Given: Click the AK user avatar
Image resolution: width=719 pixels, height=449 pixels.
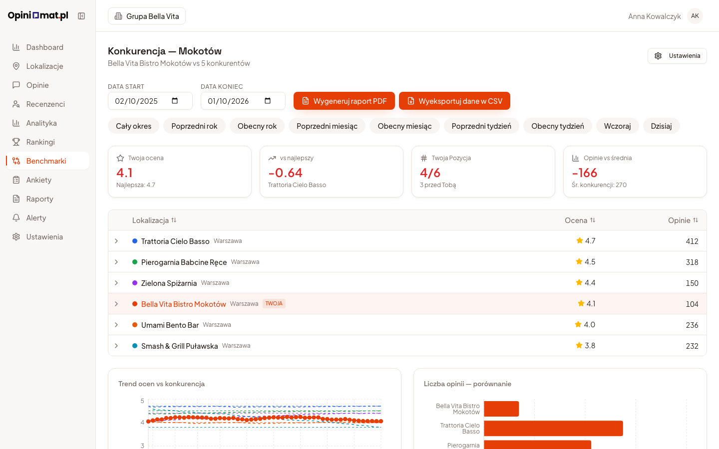Looking at the screenshot, I should (695, 16).
